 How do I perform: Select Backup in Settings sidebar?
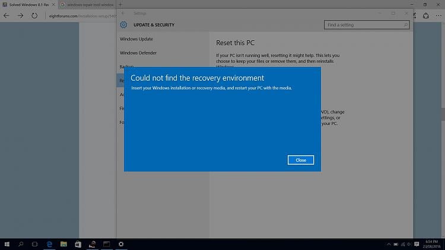(126, 66)
